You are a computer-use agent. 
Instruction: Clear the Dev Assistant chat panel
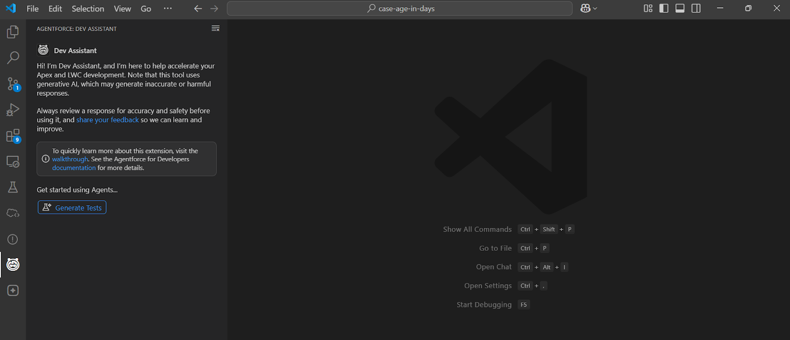tap(215, 29)
